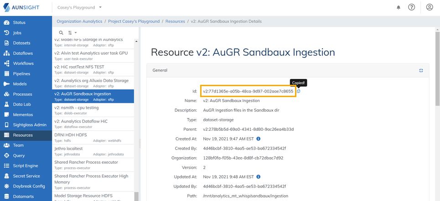Click the Id value v2:77d1365e-a05b-48ca-9d97-002aae7c8655

pyautogui.click(x=248, y=91)
